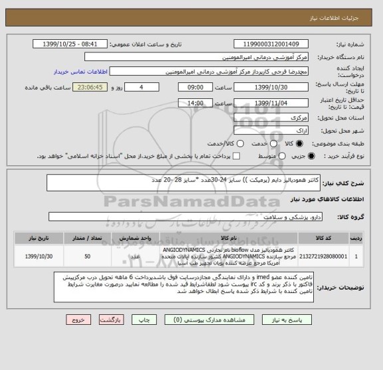Click the goods group field دارو، پزشکی و سلامت
383x370 pixels.
click(186, 217)
